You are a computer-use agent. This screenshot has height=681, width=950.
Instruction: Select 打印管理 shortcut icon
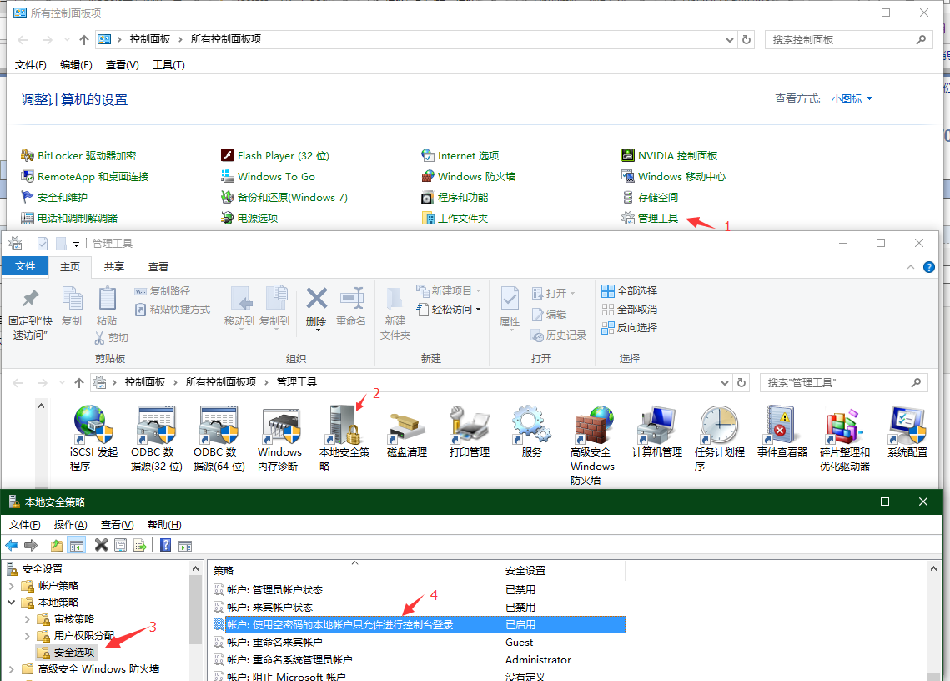click(470, 431)
